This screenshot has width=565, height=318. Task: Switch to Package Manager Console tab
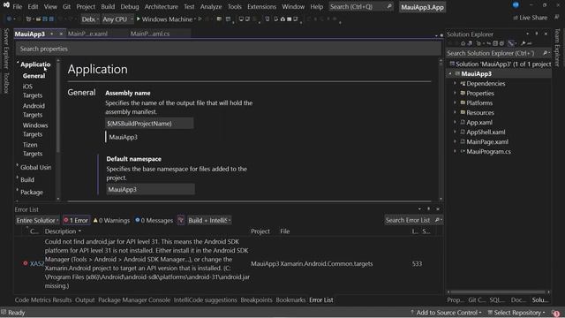click(134, 300)
